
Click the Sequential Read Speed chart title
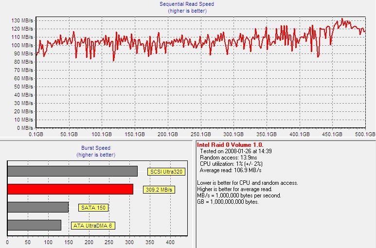(187, 4)
